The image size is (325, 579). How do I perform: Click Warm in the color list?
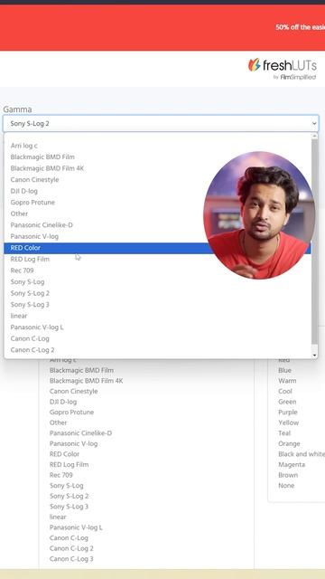pyautogui.click(x=287, y=381)
